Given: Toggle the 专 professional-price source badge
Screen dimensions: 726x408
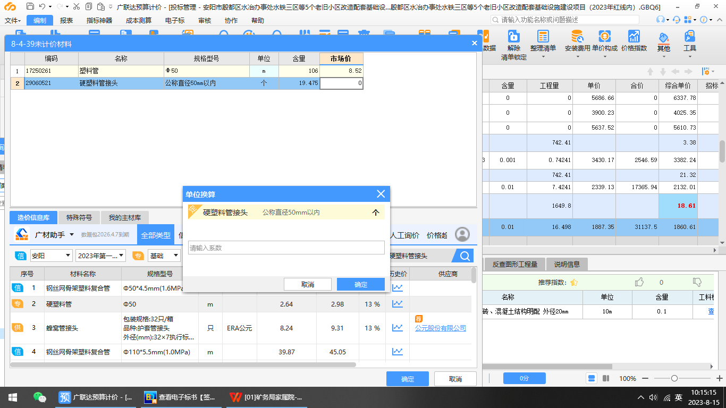Looking at the screenshot, I should click(138, 256).
